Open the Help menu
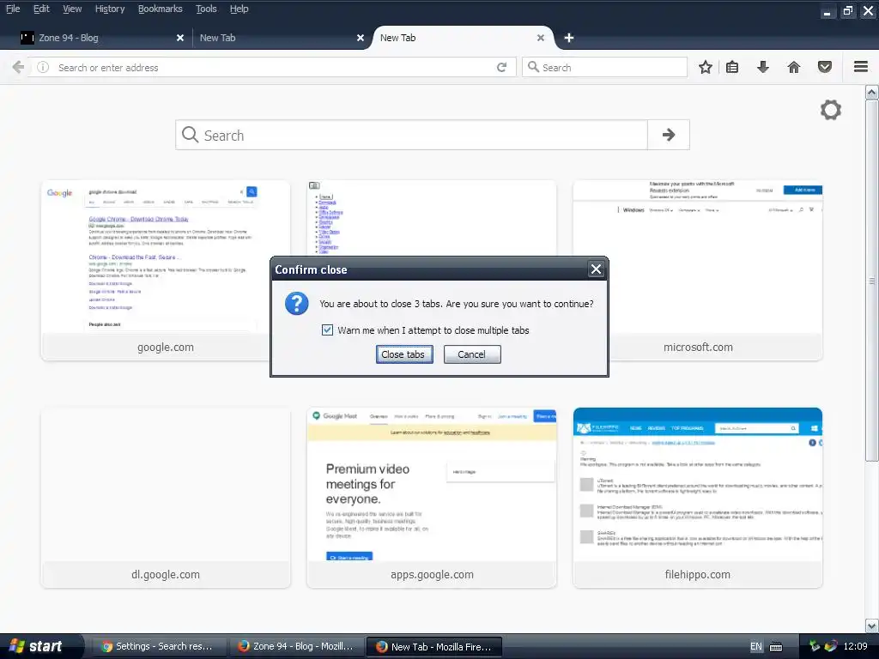 click(239, 9)
